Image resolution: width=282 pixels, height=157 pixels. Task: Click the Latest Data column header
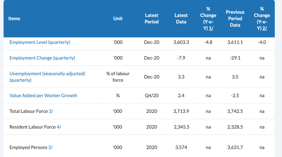click(x=181, y=19)
